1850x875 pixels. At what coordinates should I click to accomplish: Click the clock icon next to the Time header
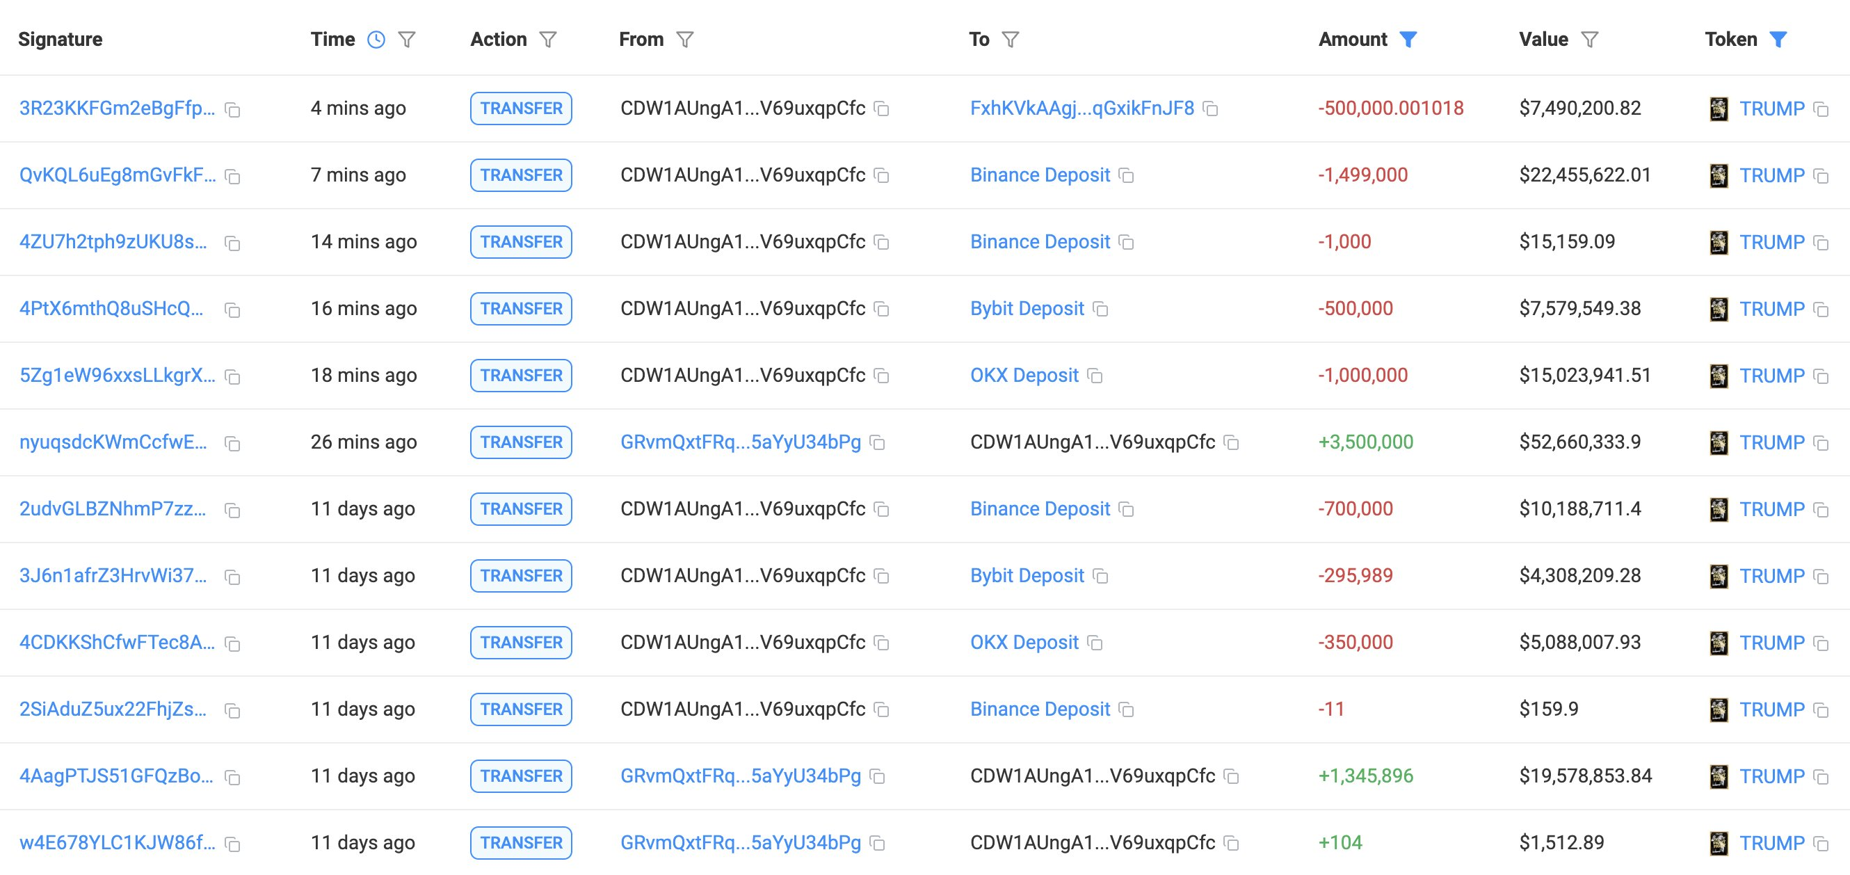376,40
